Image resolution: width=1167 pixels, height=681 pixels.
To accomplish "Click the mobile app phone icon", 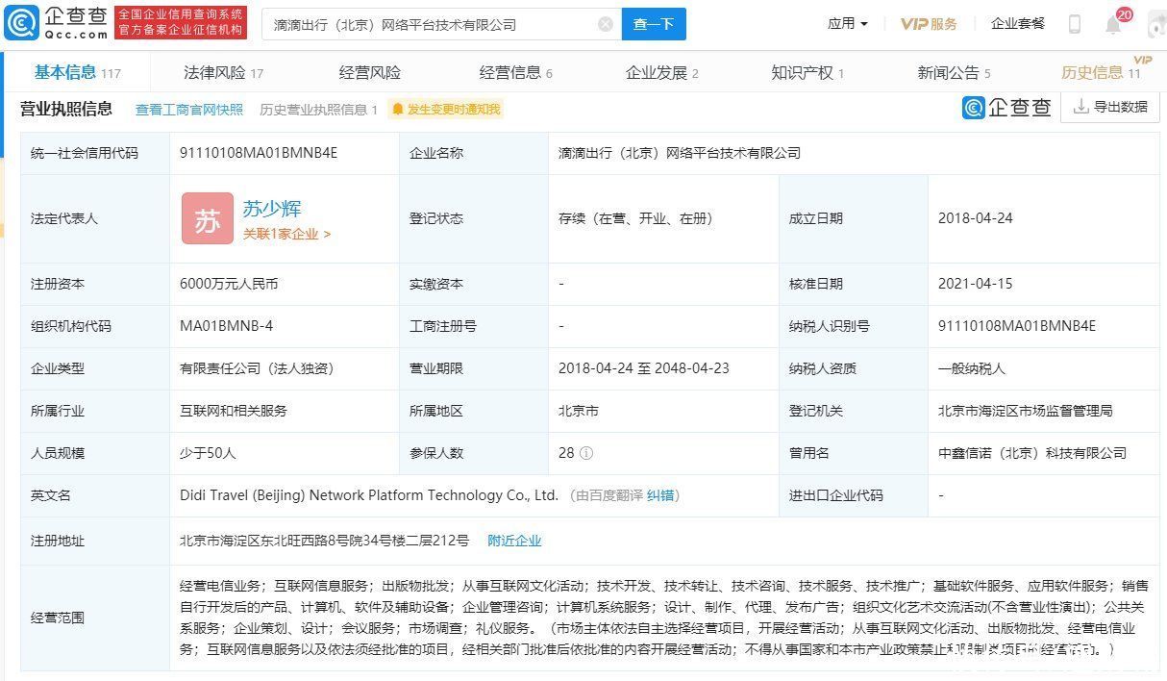I will pos(1076,23).
